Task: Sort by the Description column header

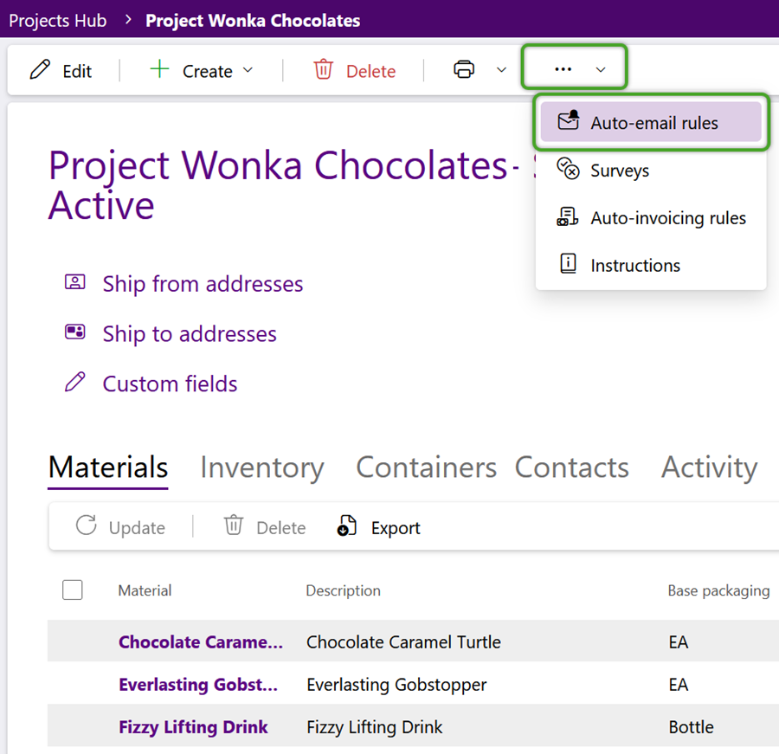Action: 344,590
